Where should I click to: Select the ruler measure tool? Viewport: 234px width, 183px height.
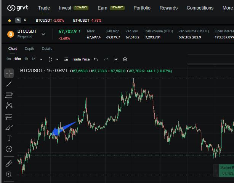[x=9, y=164]
